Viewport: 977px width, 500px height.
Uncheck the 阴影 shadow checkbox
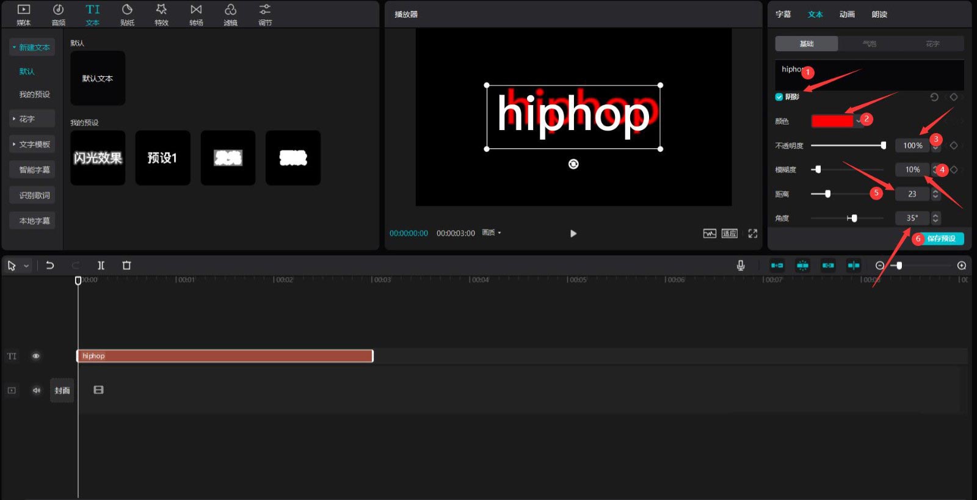(779, 97)
